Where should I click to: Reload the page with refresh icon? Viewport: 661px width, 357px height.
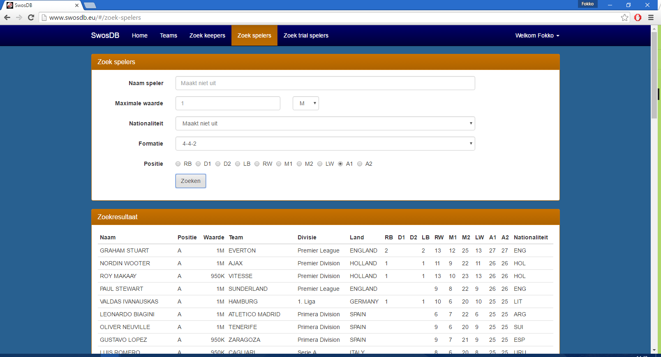(31, 17)
